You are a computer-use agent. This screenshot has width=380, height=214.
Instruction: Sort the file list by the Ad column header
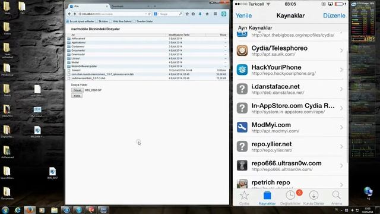click(x=73, y=34)
